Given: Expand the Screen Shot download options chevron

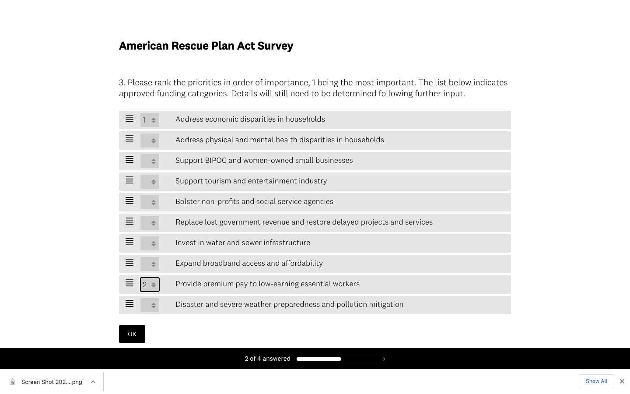Looking at the screenshot, I should click(x=93, y=382).
